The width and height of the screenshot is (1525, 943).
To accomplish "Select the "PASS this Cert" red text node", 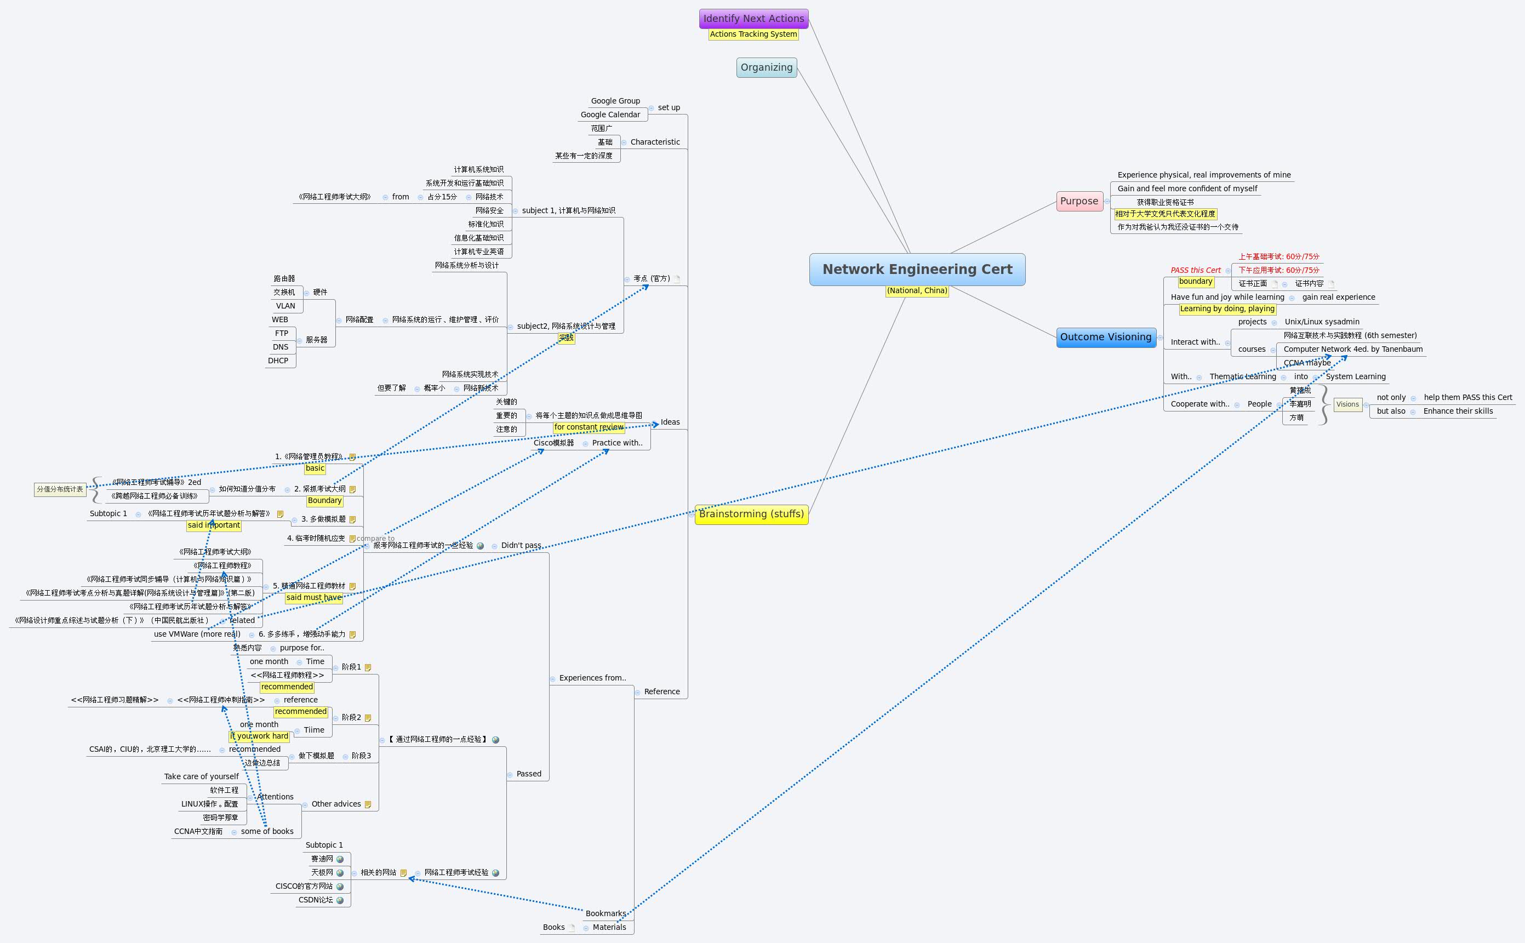I will click(1196, 270).
